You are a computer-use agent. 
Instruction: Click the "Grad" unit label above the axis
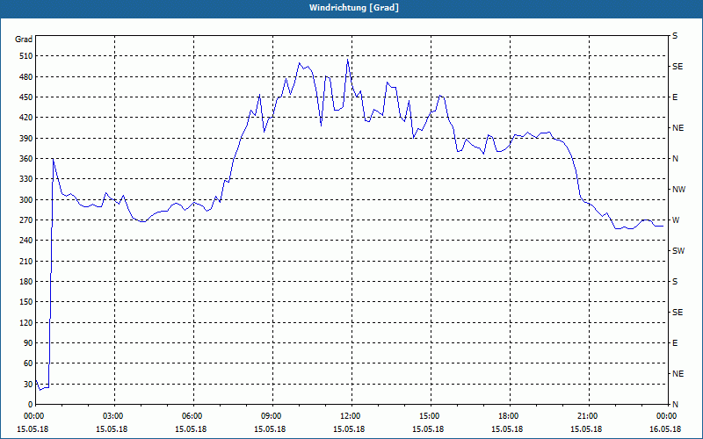point(24,40)
